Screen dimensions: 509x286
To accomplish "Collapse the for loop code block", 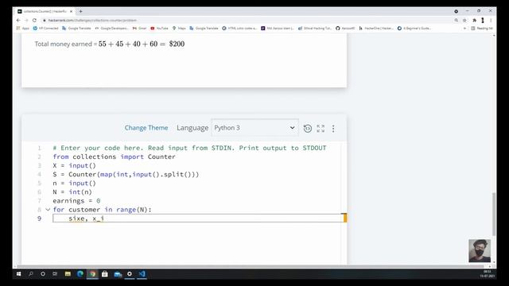I will pyautogui.click(x=48, y=210).
